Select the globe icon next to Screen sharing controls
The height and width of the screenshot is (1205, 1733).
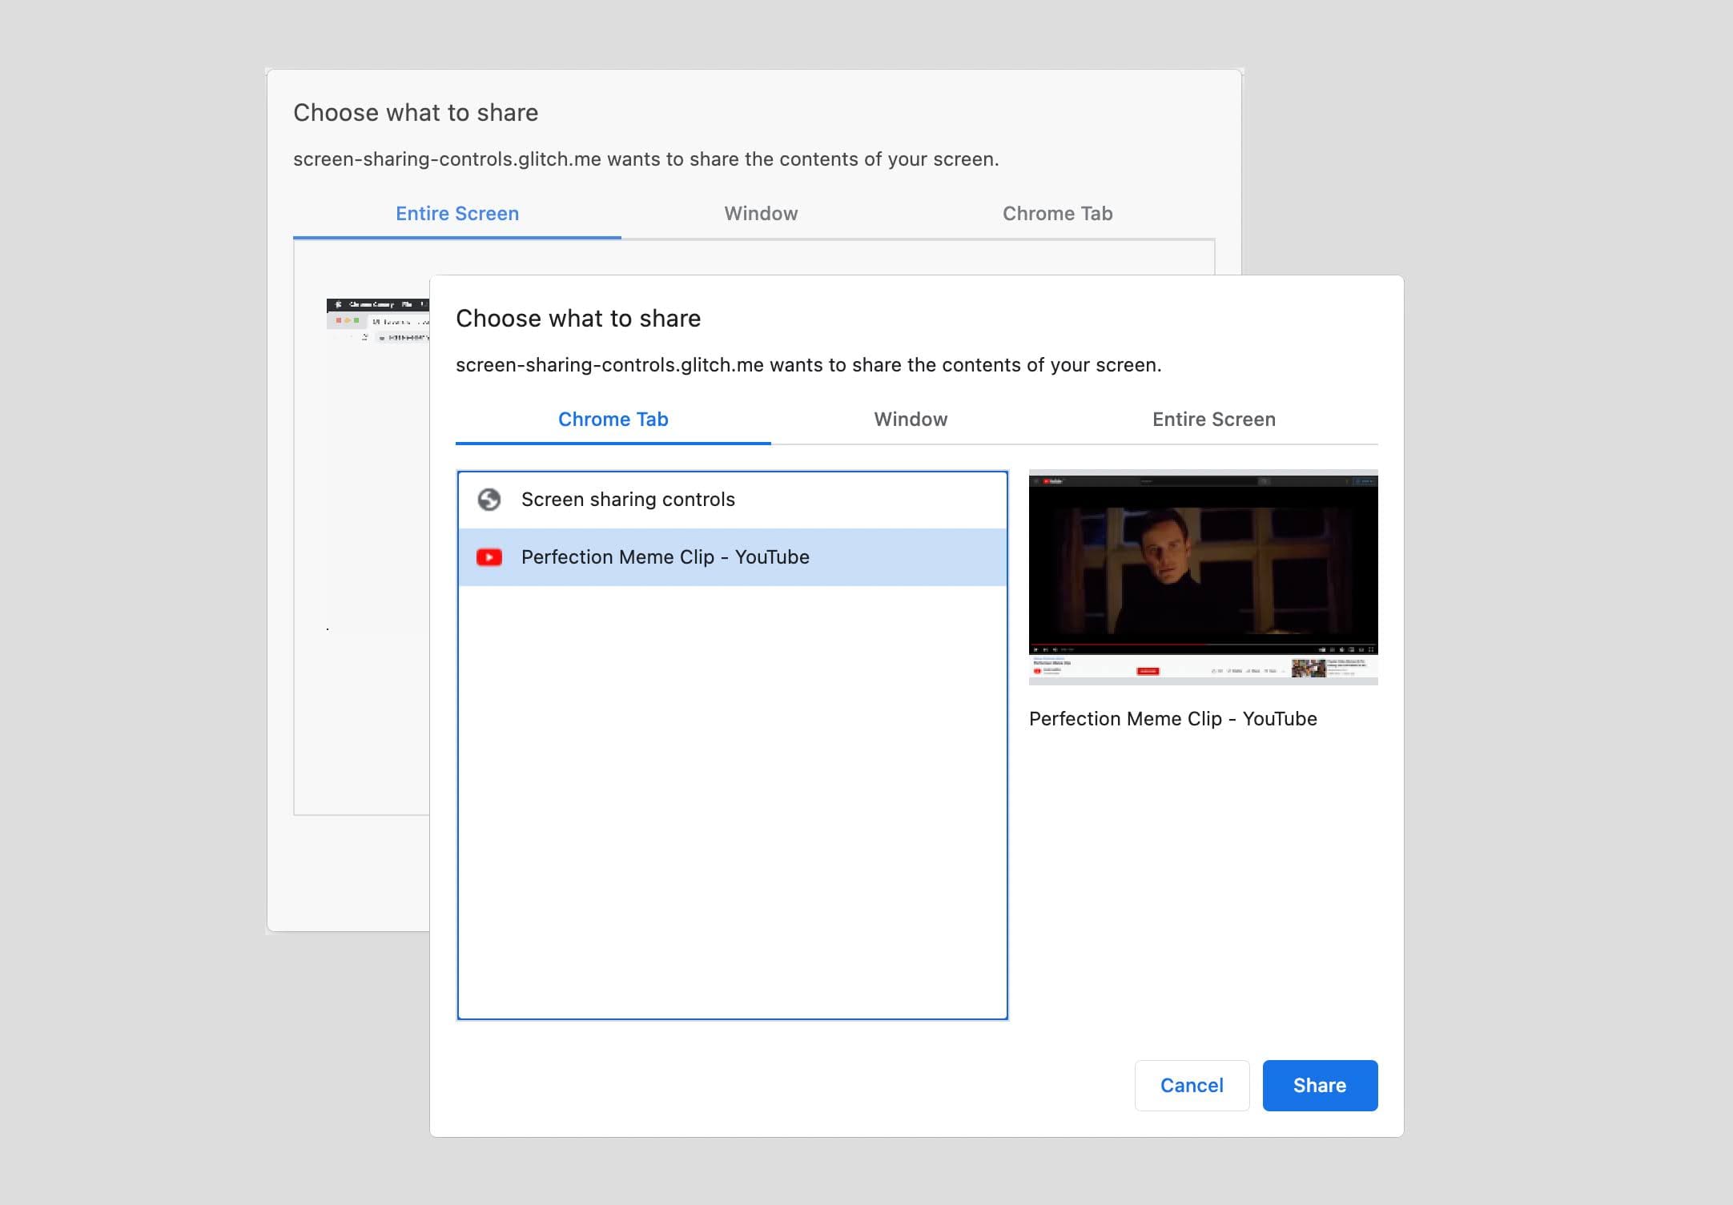click(487, 499)
